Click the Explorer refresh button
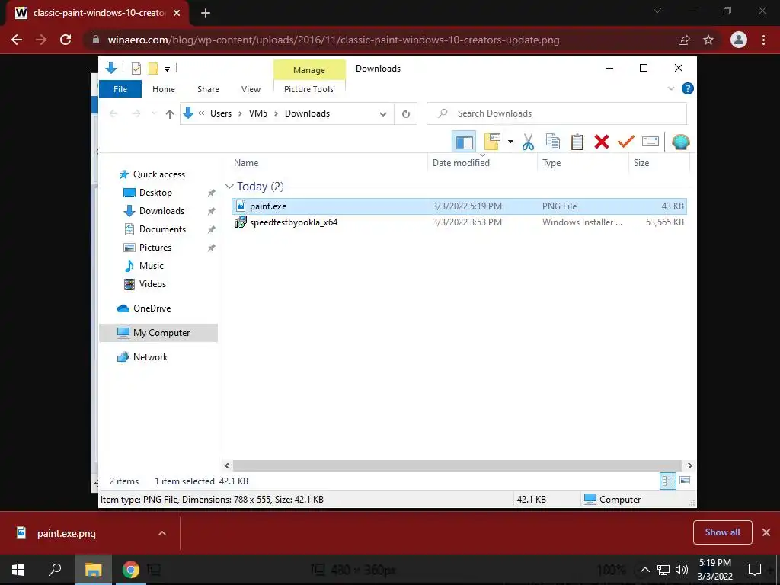Viewport: 780px width, 585px height. 405,113
